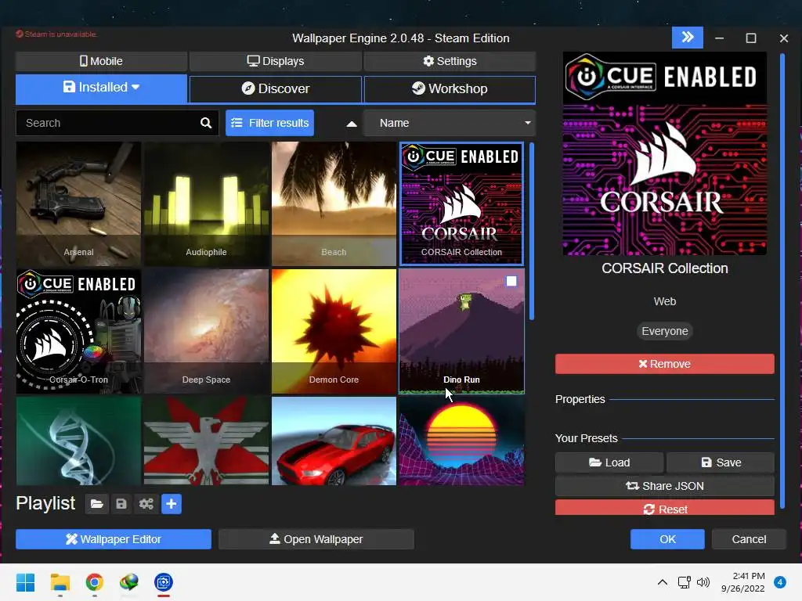
Task: Click the search magnifier icon
Action: pos(206,123)
